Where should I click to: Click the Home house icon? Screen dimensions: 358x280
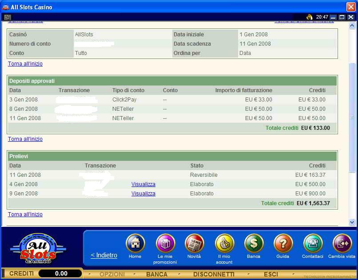click(x=135, y=243)
